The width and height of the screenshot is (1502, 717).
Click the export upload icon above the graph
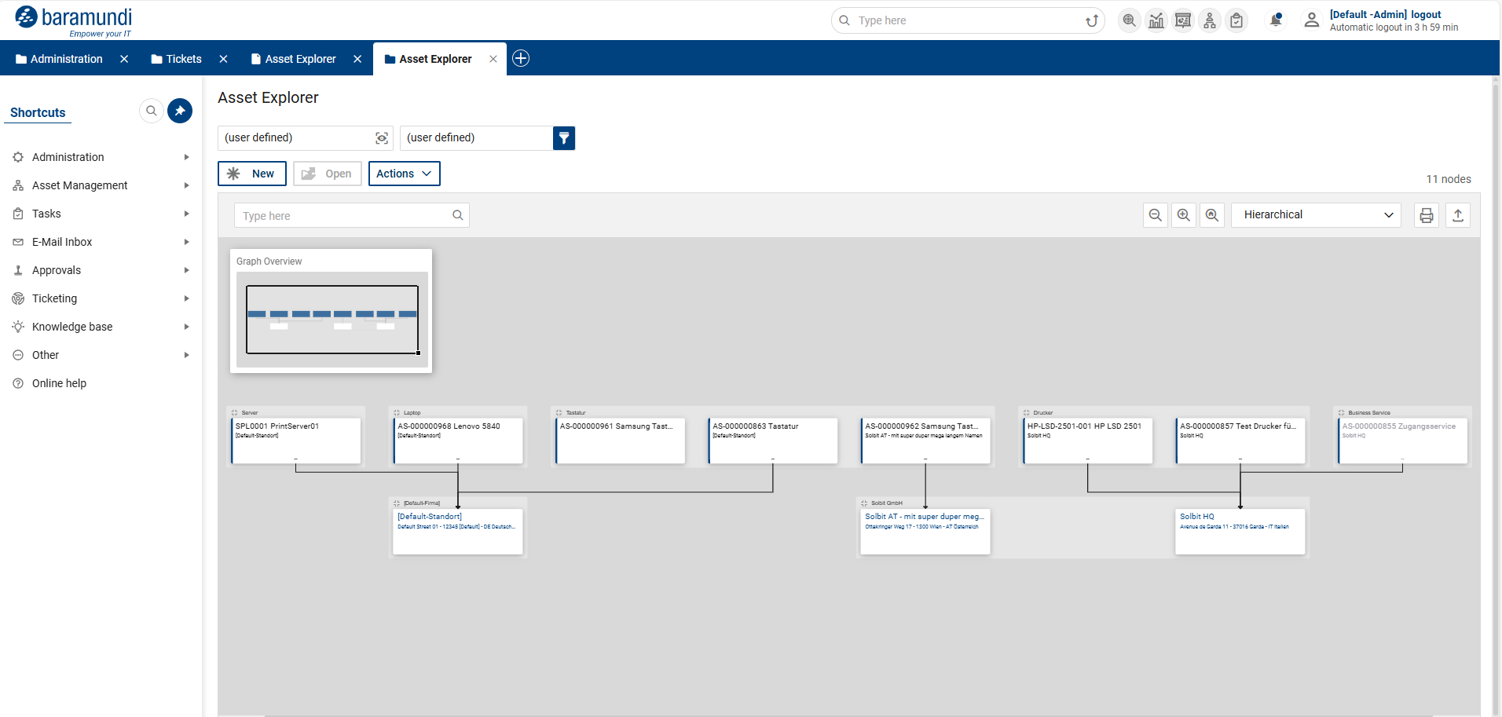1457,214
